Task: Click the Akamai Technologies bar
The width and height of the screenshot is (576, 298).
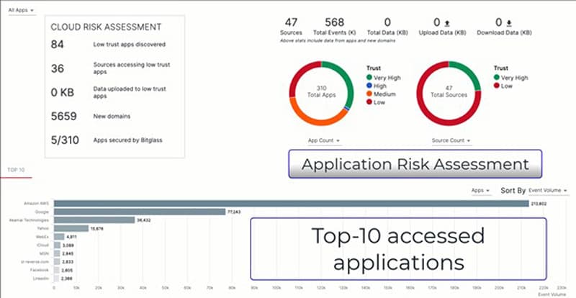Action: point(94,220)
